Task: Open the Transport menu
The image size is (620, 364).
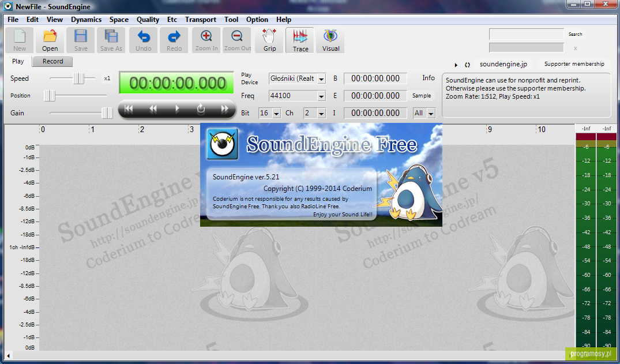Action: pyautogui.click(x=201, y=20)
